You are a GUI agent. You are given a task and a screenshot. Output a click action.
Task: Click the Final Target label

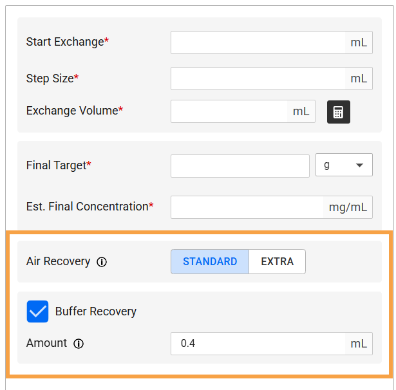(56, 165)
